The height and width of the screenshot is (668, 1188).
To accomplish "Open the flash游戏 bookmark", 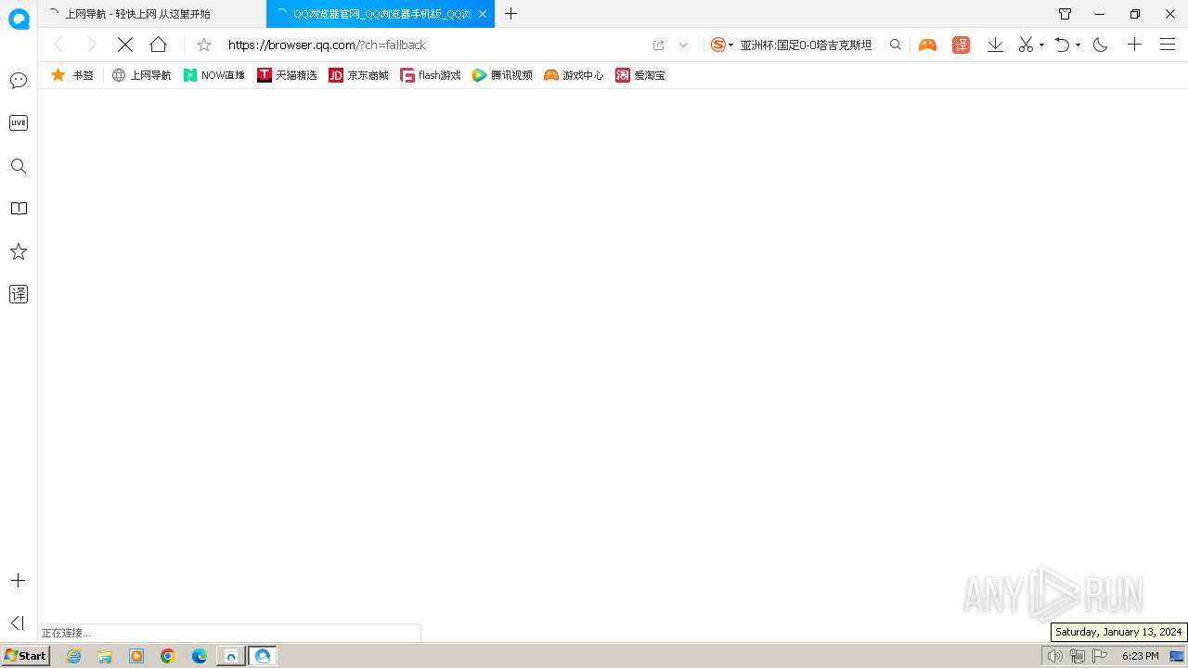I will pyautogui.click(x=431, y=75).
